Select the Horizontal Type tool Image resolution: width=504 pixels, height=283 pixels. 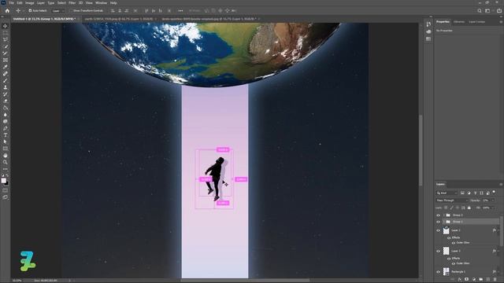(6, 135)
